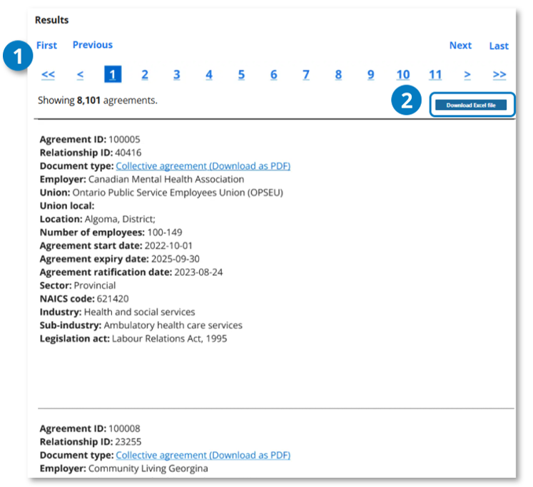Click number of employees 100-149 value
This screenshot has height=487, width=533.
165,232
